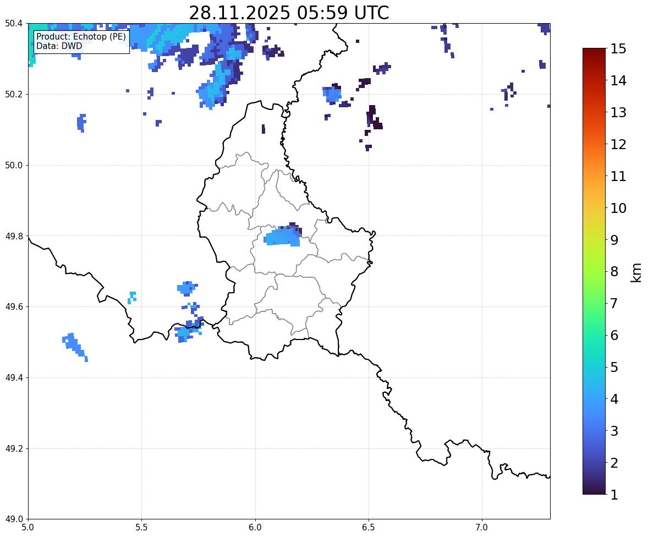Click the longitude axis label 5.0
648x537 pixels.
click(28, 528)
